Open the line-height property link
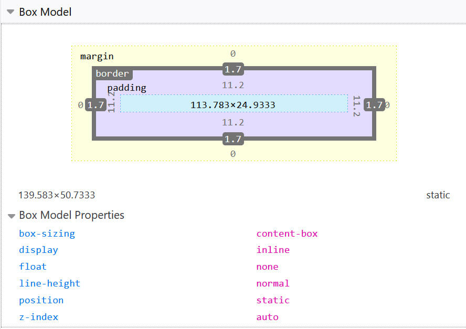466x329 pixels. [x=49, y=283]
